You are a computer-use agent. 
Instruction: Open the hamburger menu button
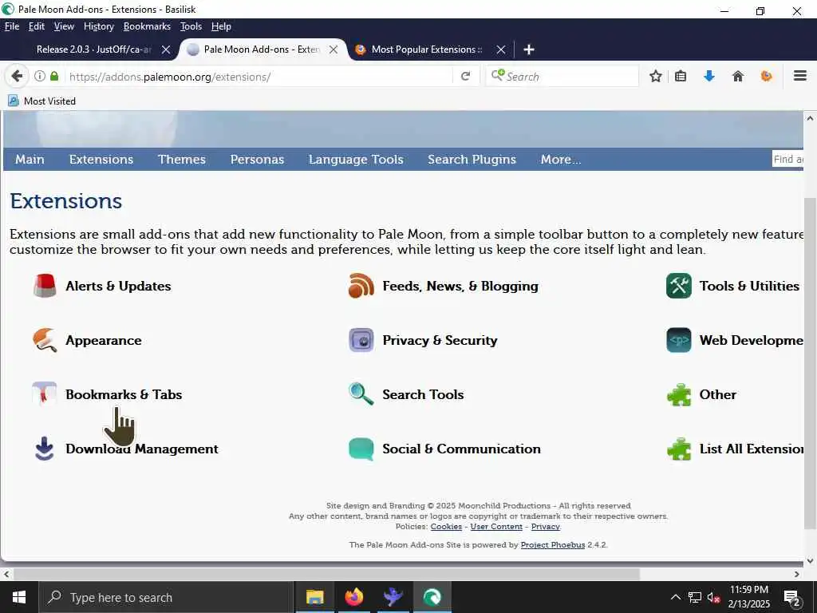pyautogui.click(x=799, y=76)
